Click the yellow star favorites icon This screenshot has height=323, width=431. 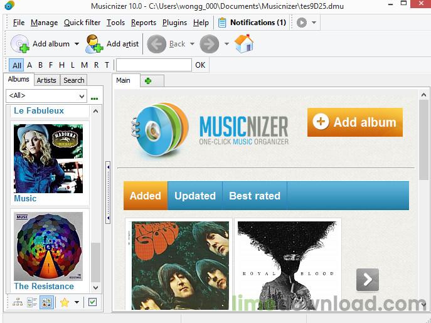pyautogui.click(x=65, y=302)
